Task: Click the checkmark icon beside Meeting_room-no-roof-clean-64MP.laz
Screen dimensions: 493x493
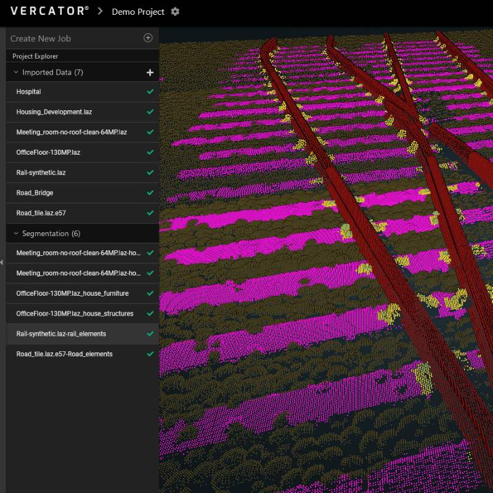Action: pos(149,132)
